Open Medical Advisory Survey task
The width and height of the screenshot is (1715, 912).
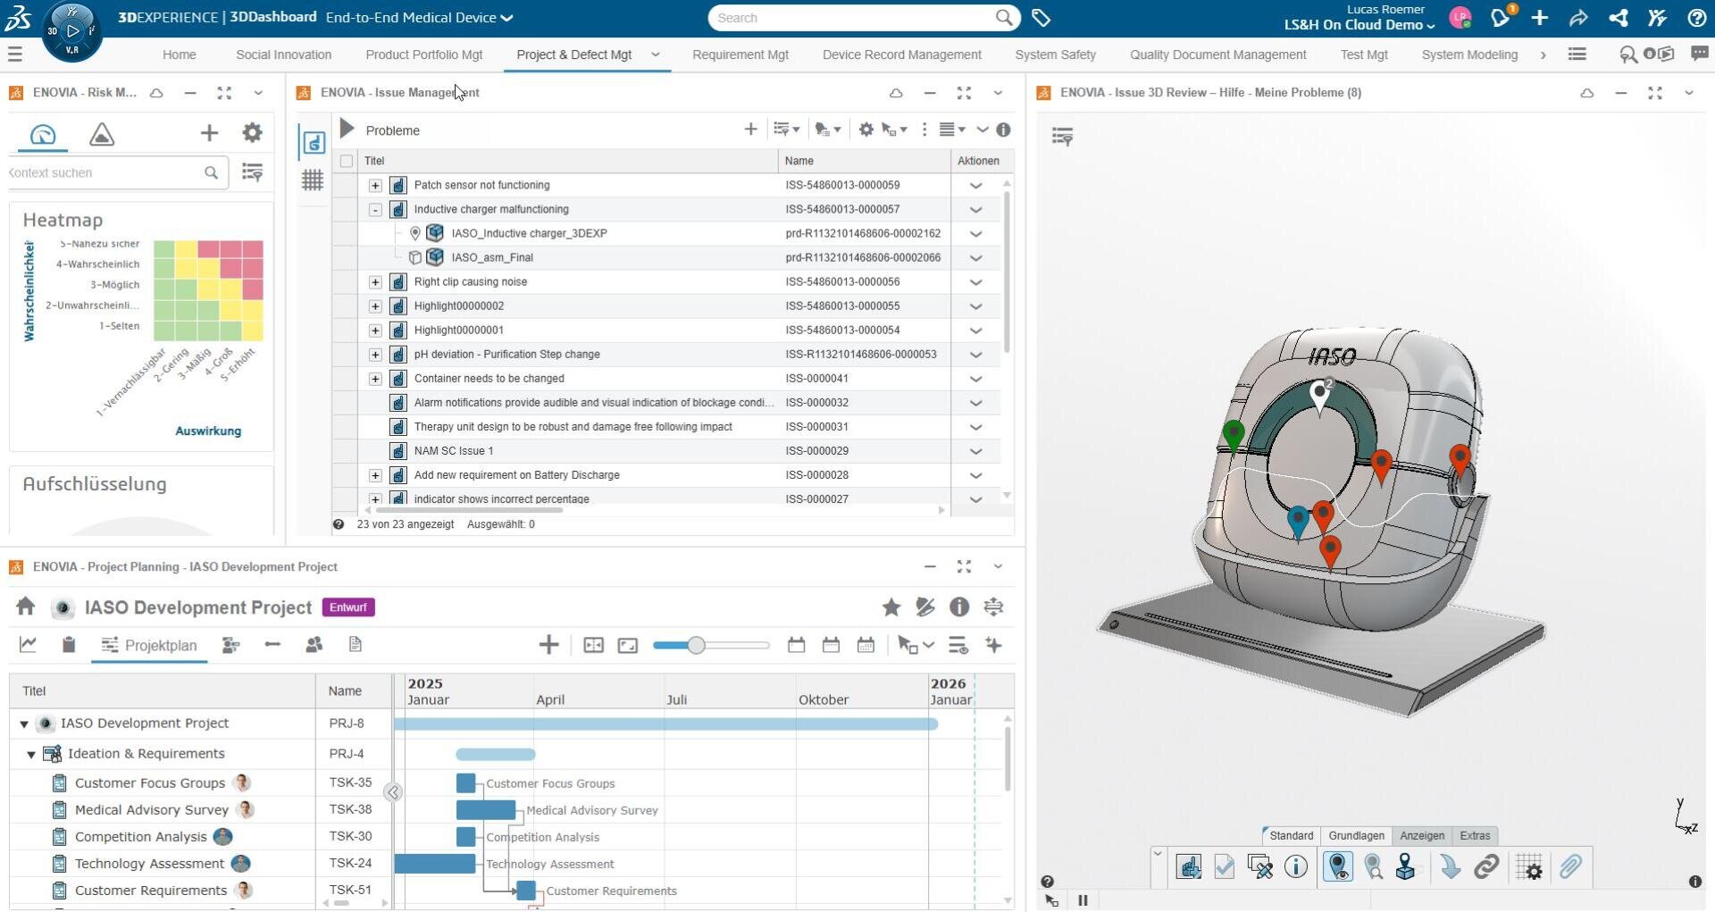[x=152, y=810]
